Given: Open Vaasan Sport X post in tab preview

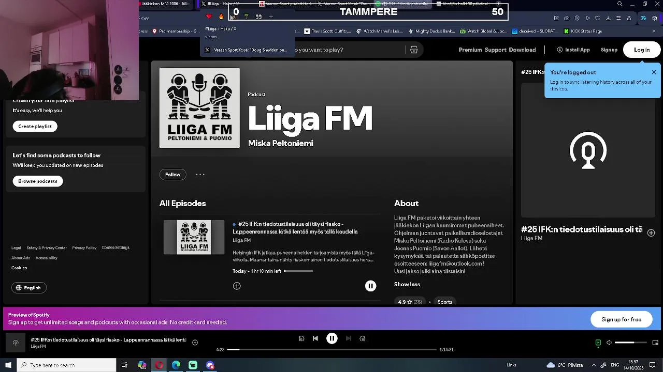Looking at the screenshot, I should [x=247, y=50].
